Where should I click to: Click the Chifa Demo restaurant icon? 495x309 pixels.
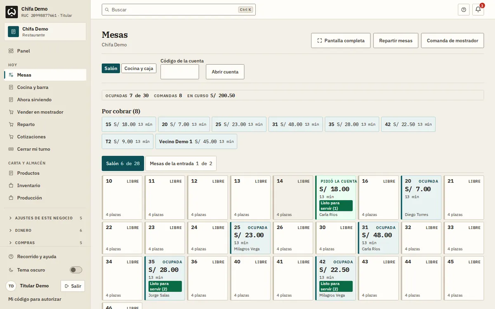coord(13,32)
